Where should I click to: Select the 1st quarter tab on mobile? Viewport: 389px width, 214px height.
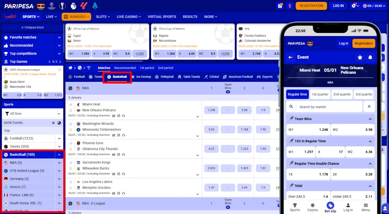[320, 94]
